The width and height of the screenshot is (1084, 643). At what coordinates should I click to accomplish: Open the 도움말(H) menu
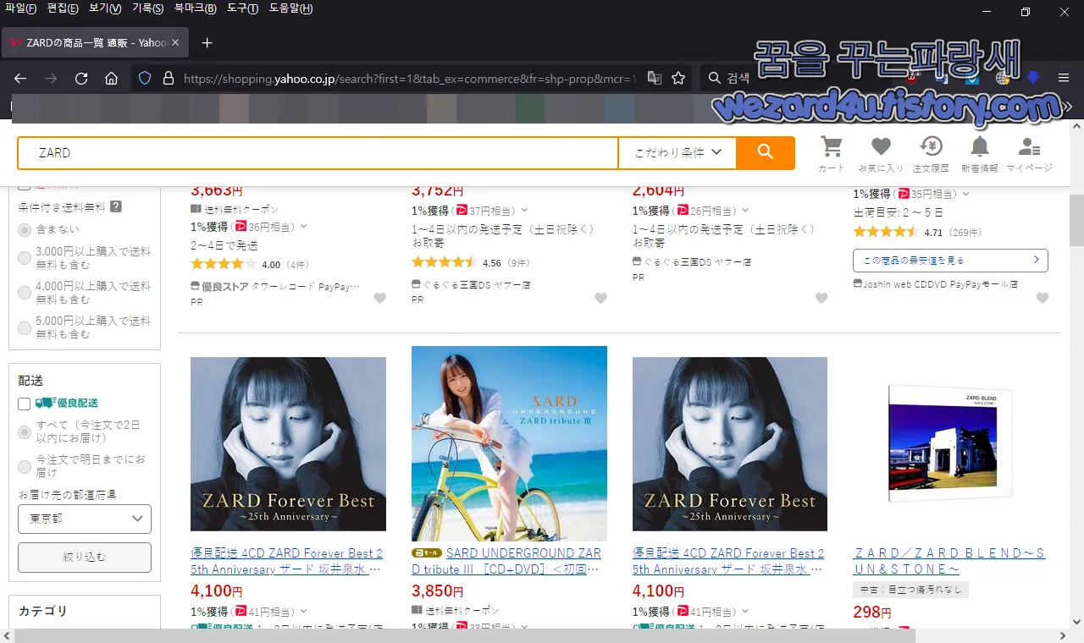click(x=290, y=8)
